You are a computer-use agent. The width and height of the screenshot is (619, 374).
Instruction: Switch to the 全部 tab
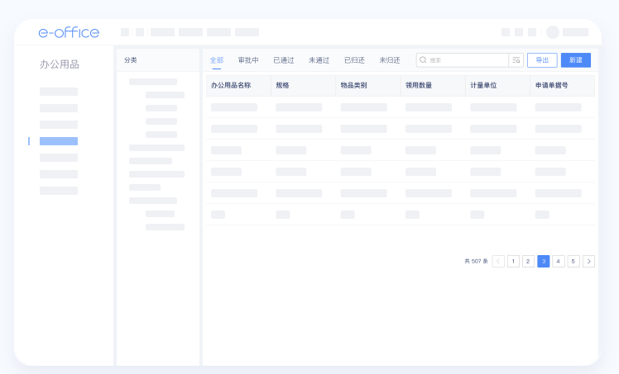pyautogui.click(x=216, y=60)
